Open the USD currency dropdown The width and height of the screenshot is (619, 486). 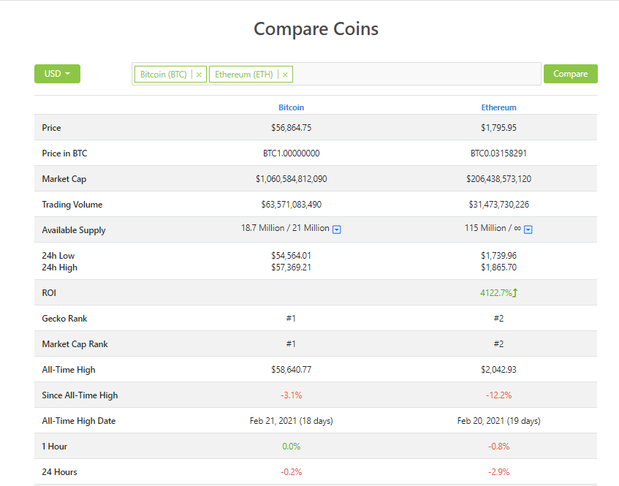(x=57, y=74)
